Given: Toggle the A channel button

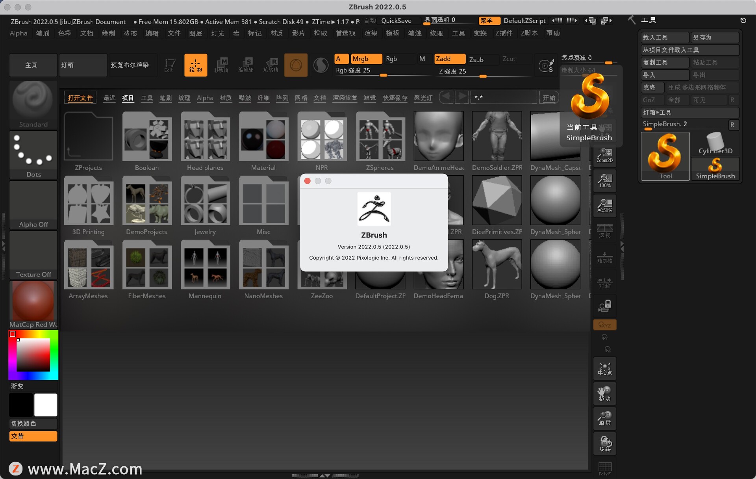Looking at the screenshot, I should [x=341, y=59].
